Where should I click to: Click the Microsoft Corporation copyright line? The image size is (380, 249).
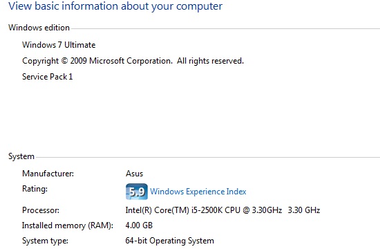pos(133,61)
